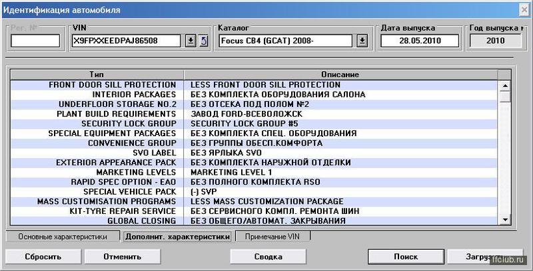Select the CONVENIENCE GROUP row
The height and width of the screenshot is (271, 533).
255,143
